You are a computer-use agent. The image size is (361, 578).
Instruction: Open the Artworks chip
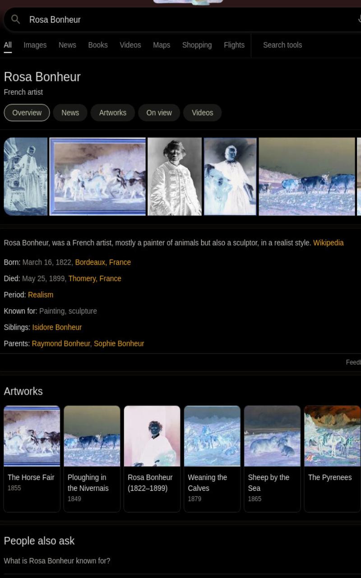(x=113, y=113)
